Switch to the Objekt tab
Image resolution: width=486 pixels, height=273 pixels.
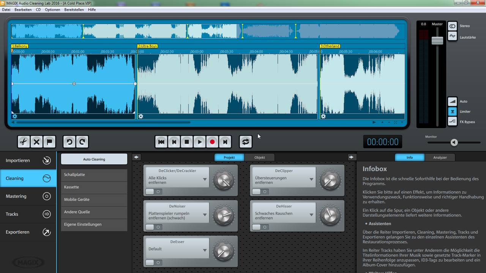260,157
